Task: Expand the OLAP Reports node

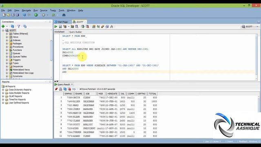Action: coord(3,96)
